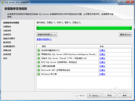Select 准备安装 step in sidebar
Screen dimensions: 135x101
[7, 50]
